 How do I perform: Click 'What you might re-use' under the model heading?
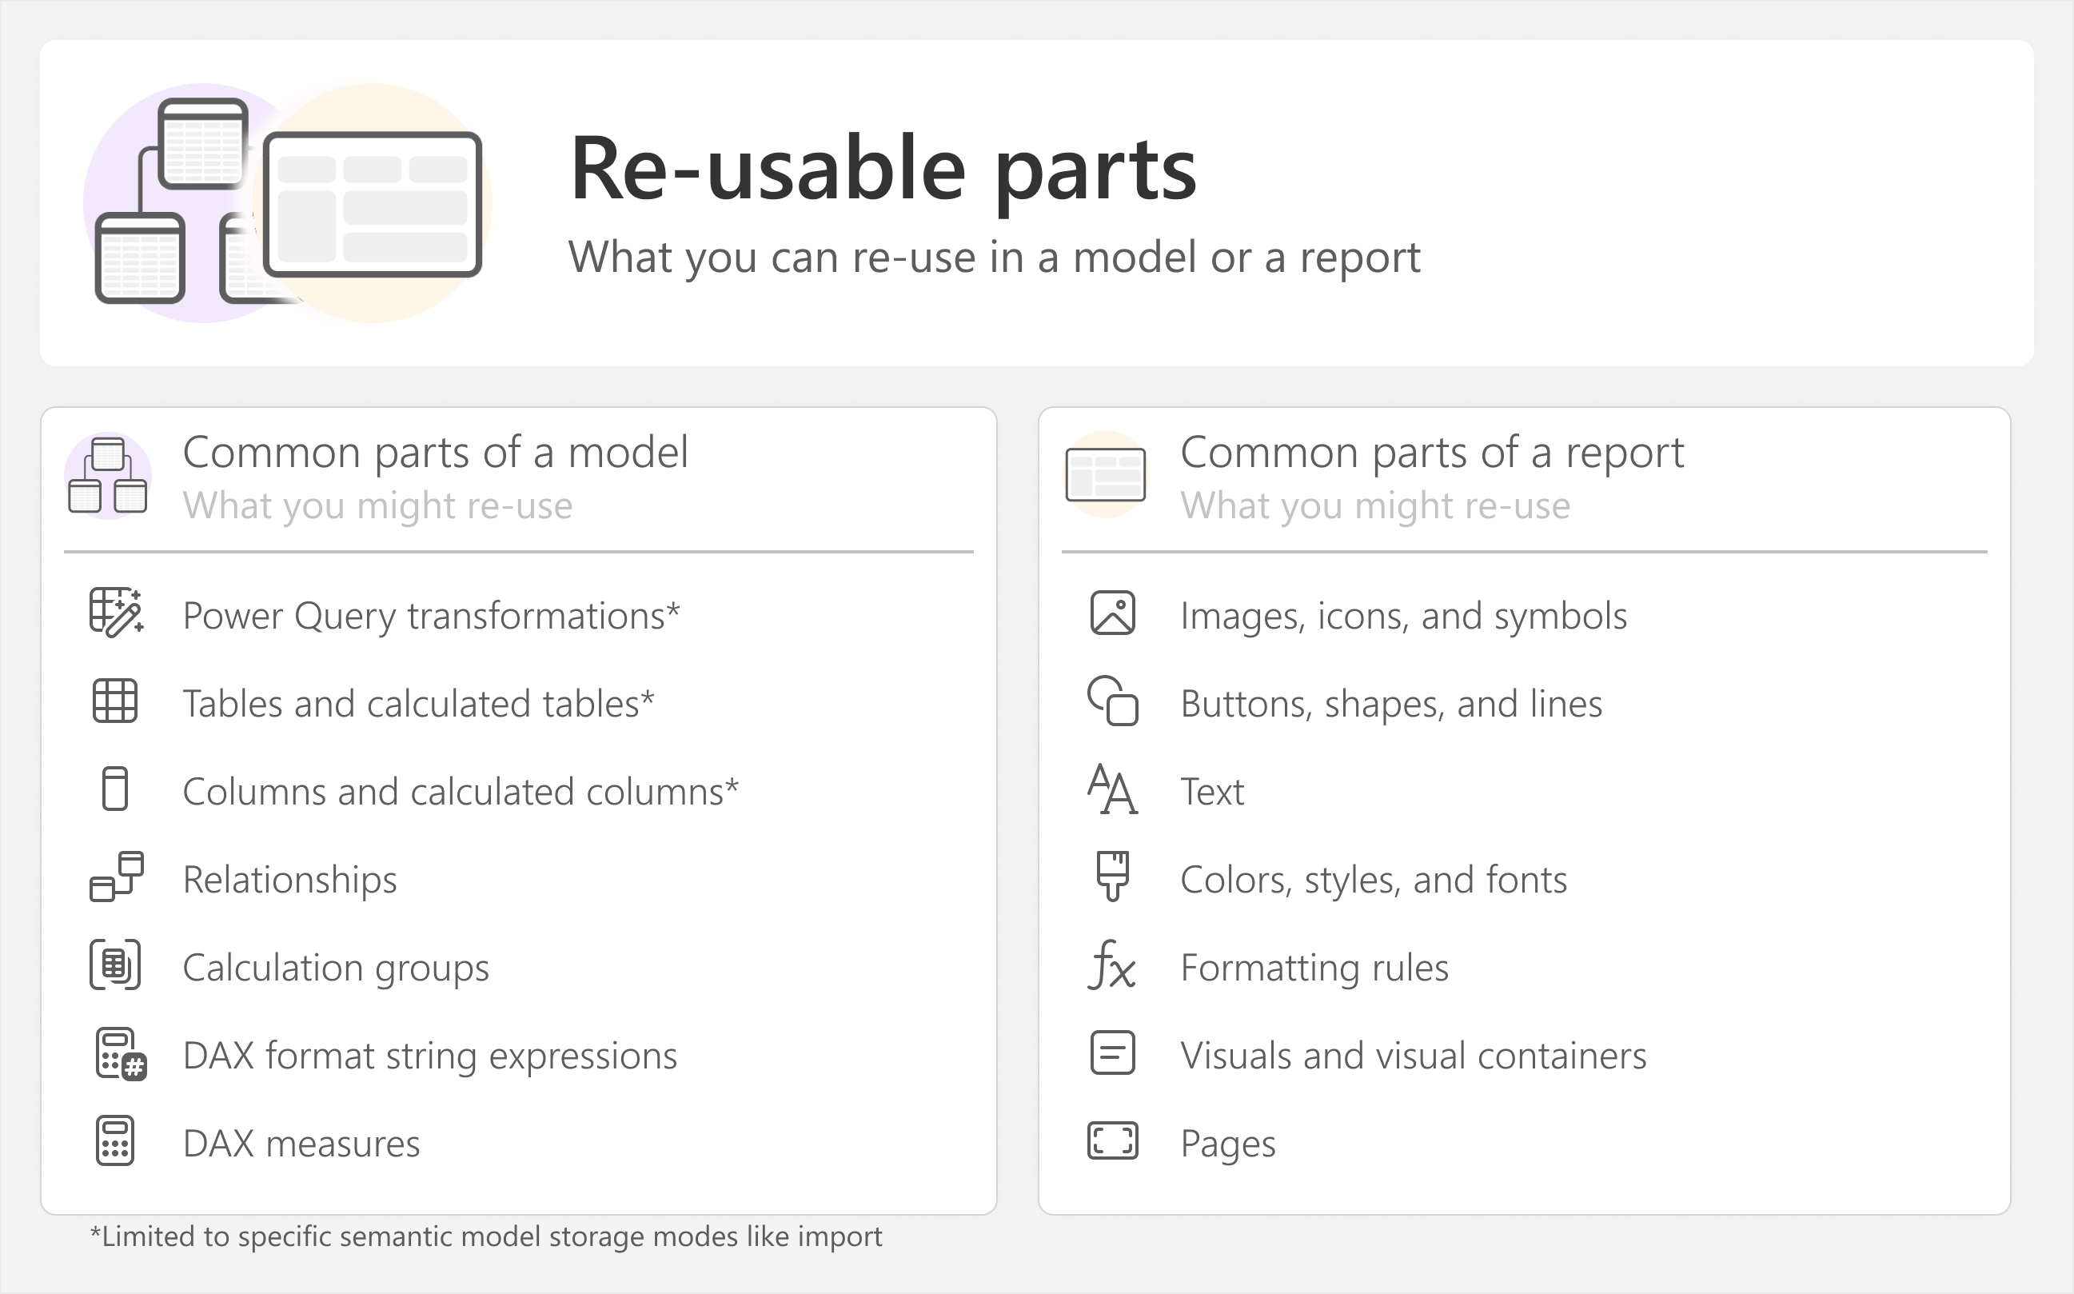tap(377, 505)
